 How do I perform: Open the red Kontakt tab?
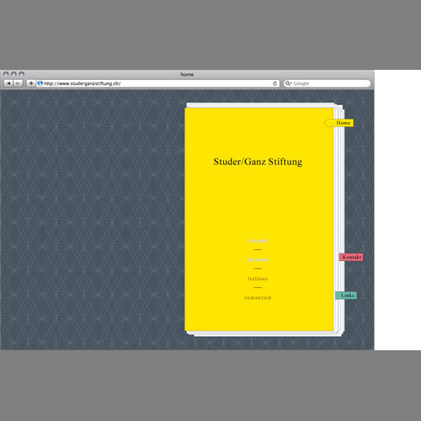tap(351, 257)
